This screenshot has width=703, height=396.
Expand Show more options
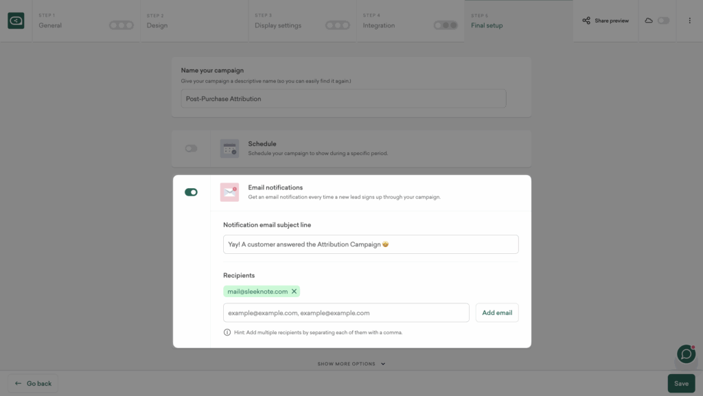click(x=351, y=364)
